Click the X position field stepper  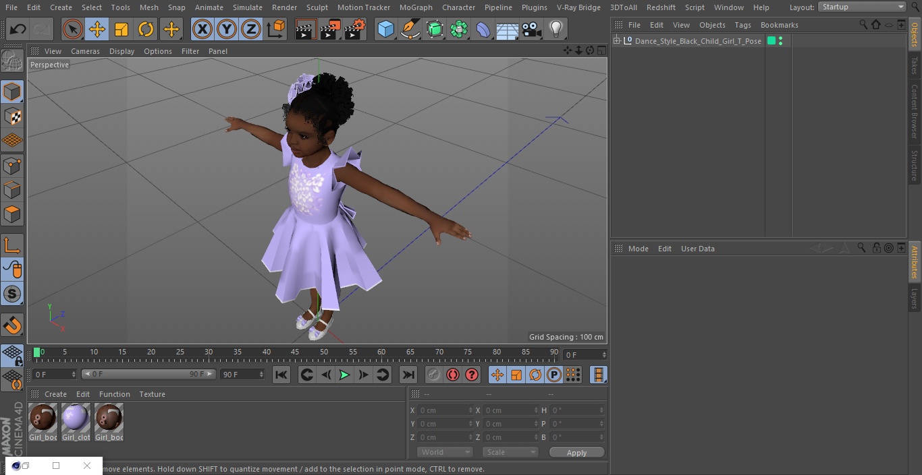coord(470,410)
